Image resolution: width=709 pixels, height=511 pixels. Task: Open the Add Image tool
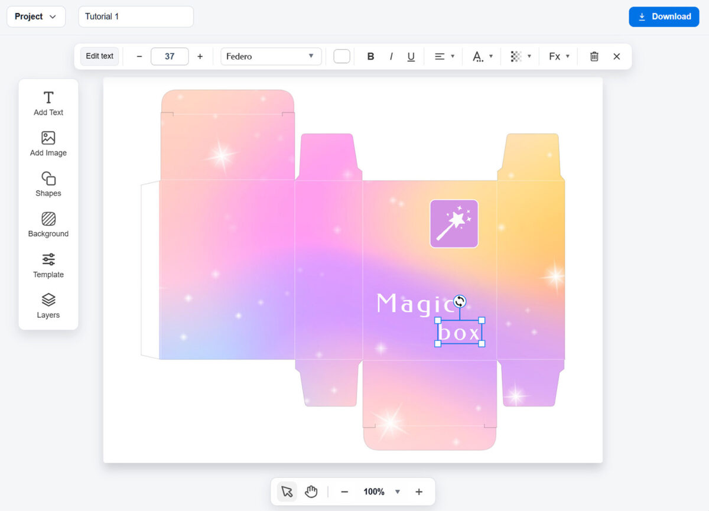(48, 144)
